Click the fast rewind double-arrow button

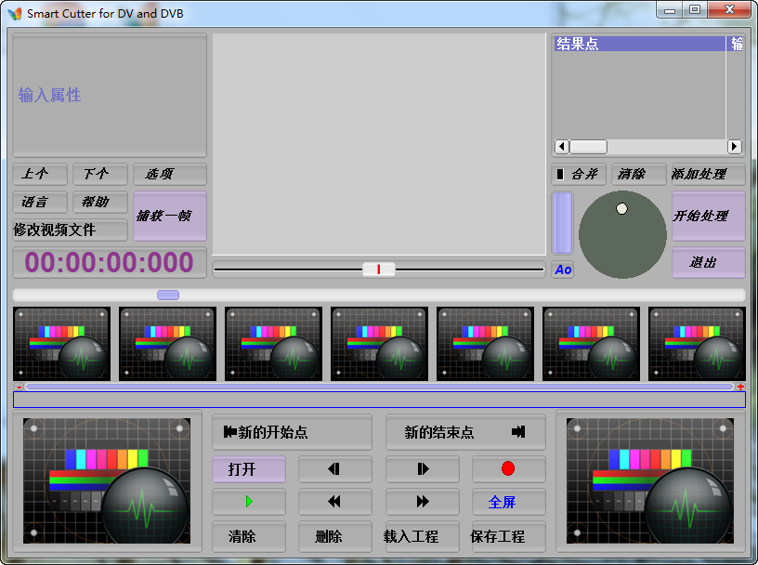click(334, 502)
